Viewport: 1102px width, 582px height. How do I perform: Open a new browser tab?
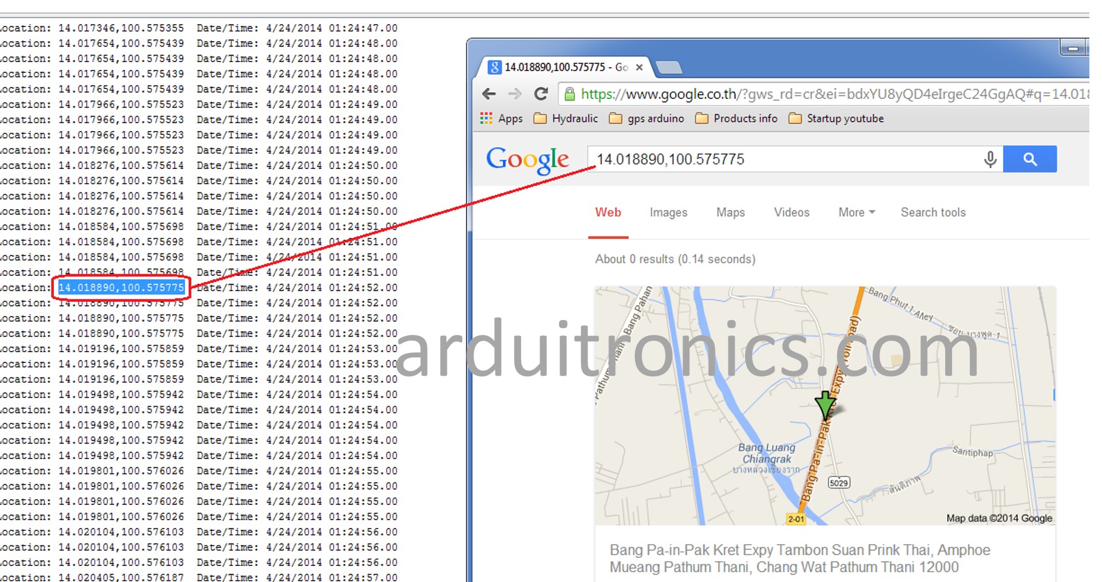[669, 68]
